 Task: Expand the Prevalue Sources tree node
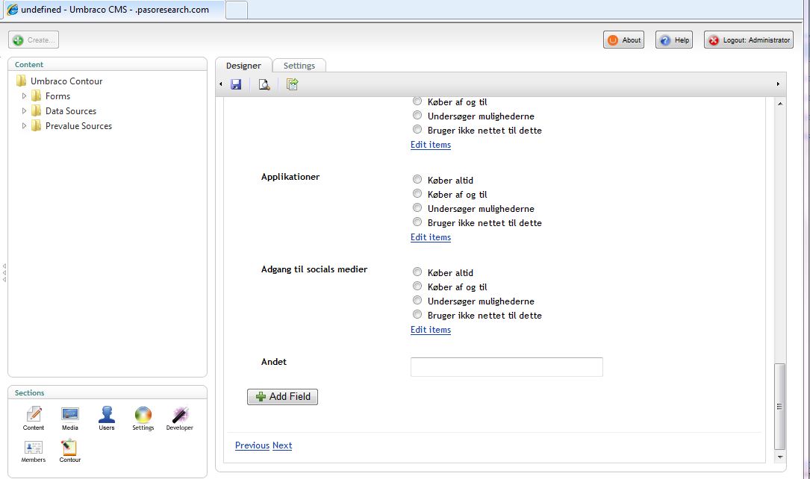pos(24,126)
